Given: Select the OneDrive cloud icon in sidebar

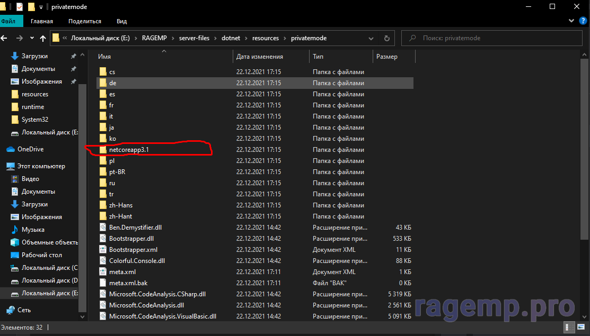Looking at the screenshot, I should pyautogui.click(x=11, y=149).
